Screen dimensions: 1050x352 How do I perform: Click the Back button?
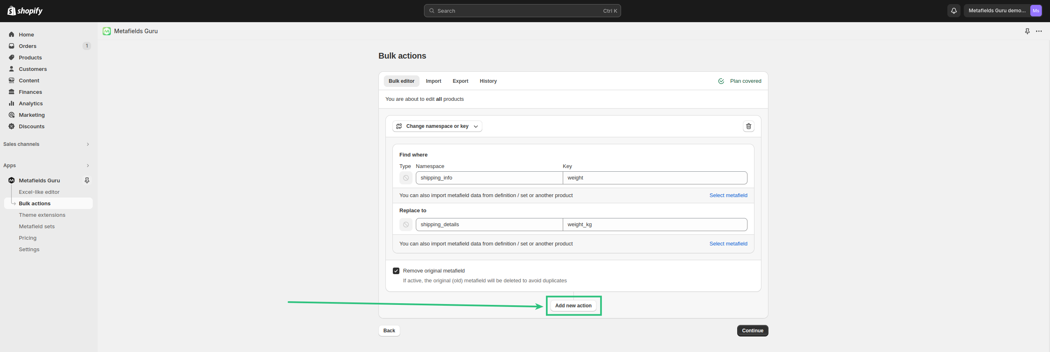(389, 331)
